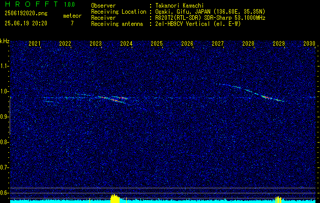
Task: Click the large yellow signal peak below 2023-2024
Action: tap(115, 198)
